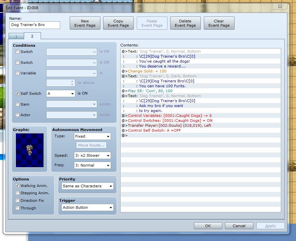
Task: Toggle the Walking Anim. option
Action: coord(18,186)
